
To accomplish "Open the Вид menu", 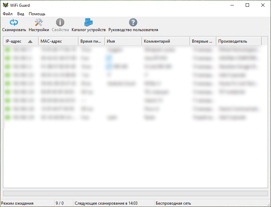I will pyautogui.click(x=21, y=14).
